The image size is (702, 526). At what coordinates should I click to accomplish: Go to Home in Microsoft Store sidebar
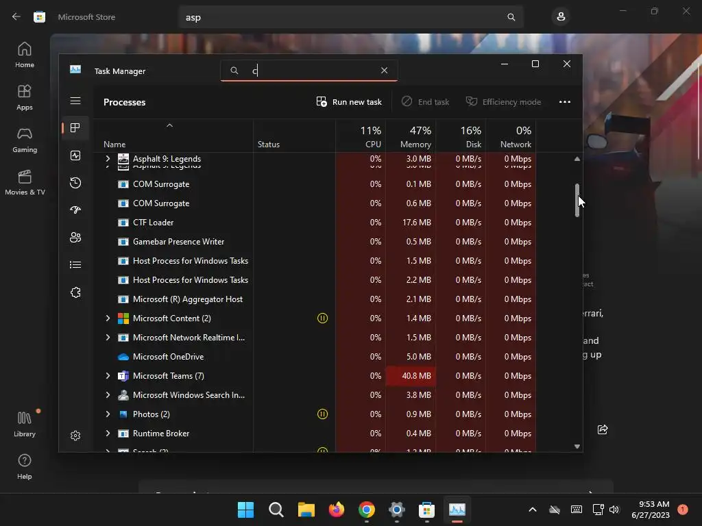click(x=25, y=55)
